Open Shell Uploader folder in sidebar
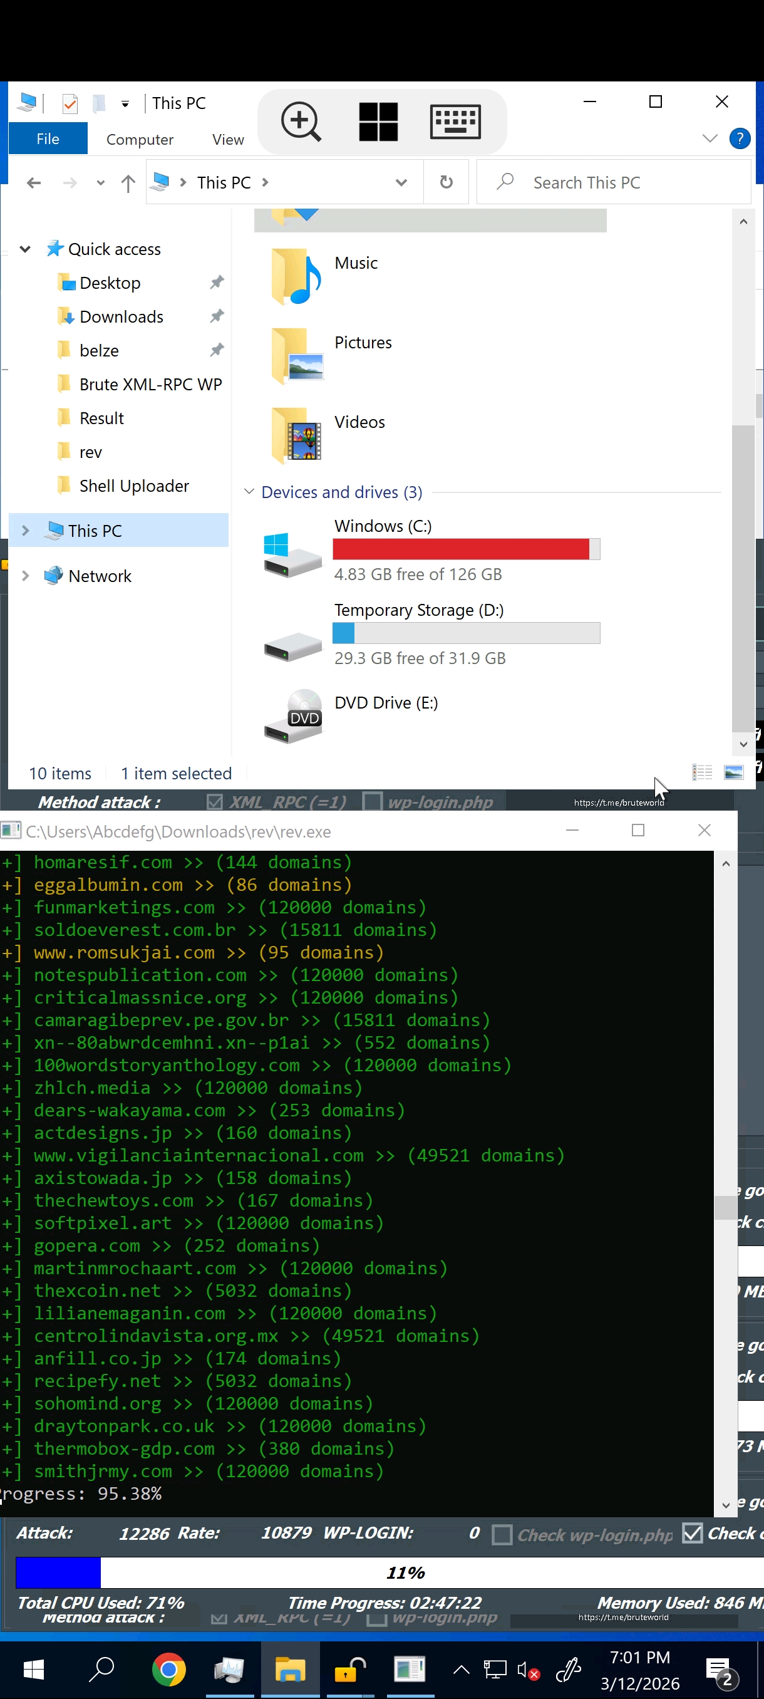This screenshot has height=1699, width=764. (x=134, y=486)
